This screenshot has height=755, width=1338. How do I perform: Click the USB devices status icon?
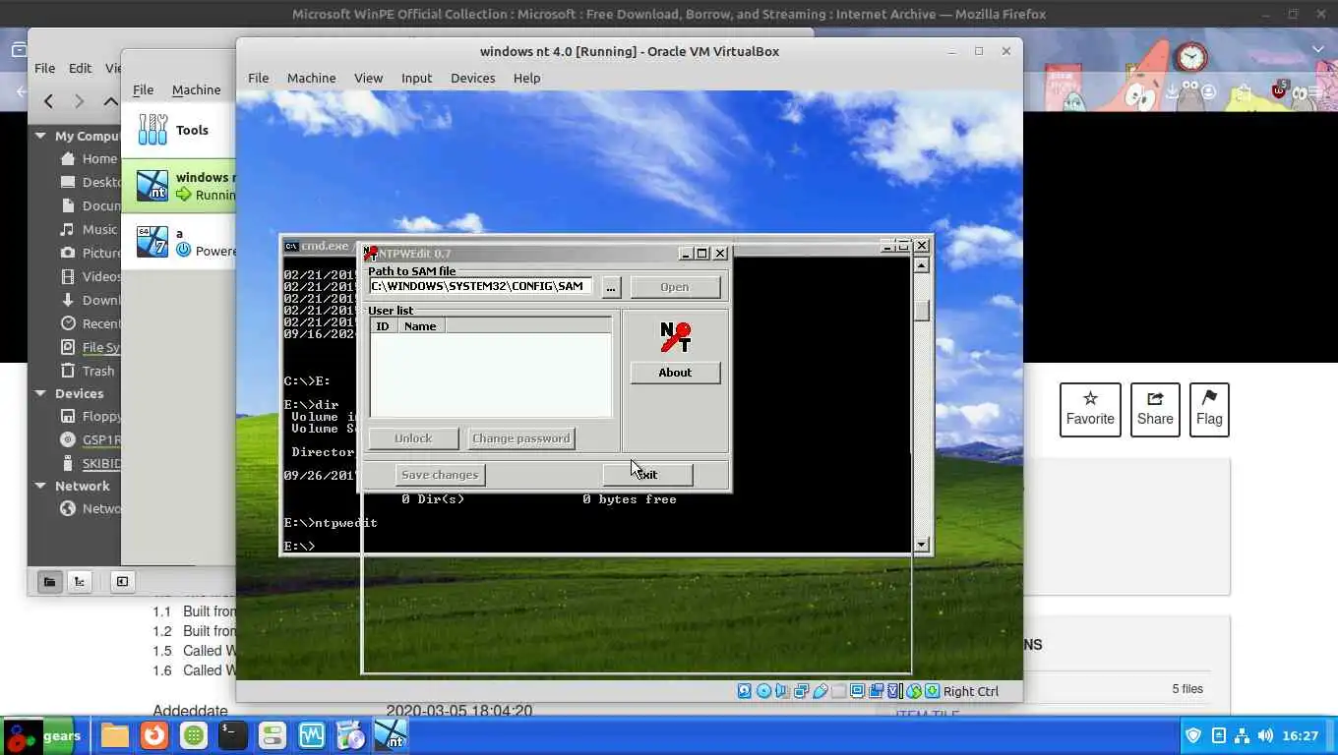click(x=820, y=691)
